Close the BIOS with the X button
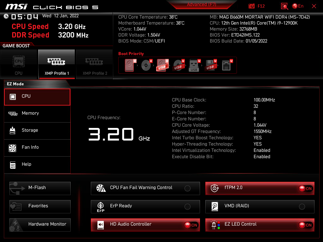 pos(314,6)
